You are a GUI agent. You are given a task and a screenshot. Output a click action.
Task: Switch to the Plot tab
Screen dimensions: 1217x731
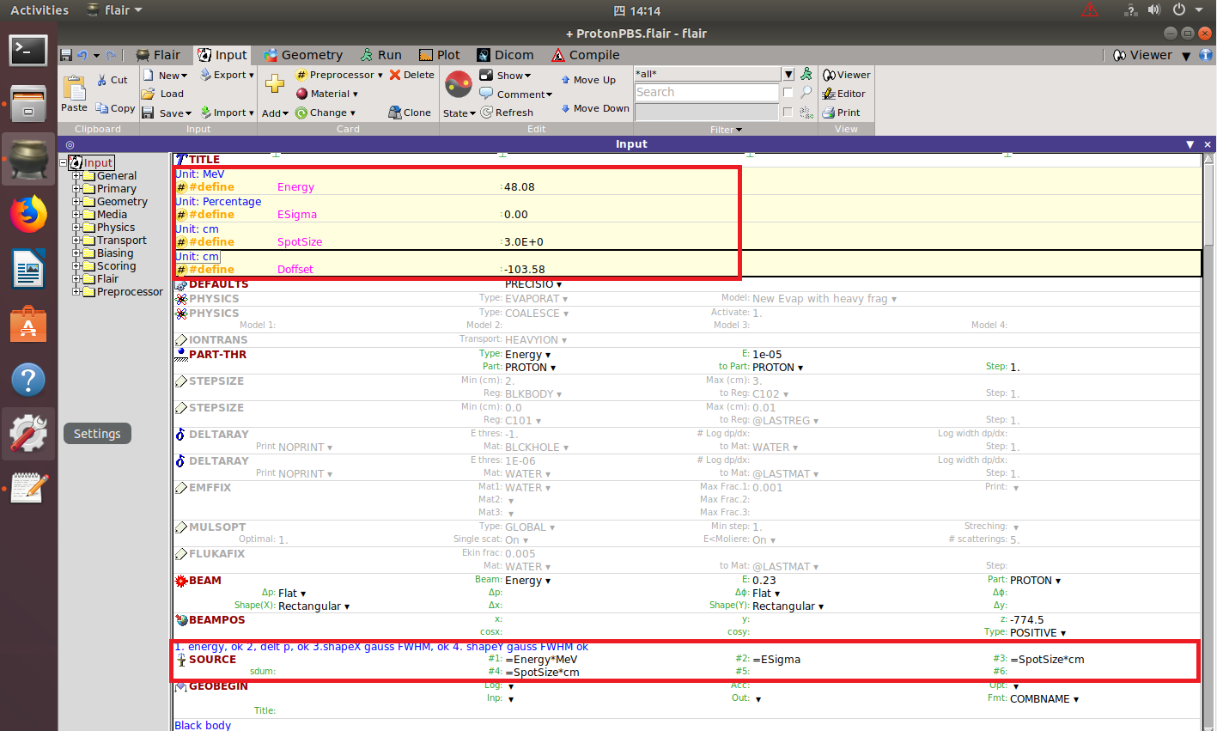(x=440, y=55)
